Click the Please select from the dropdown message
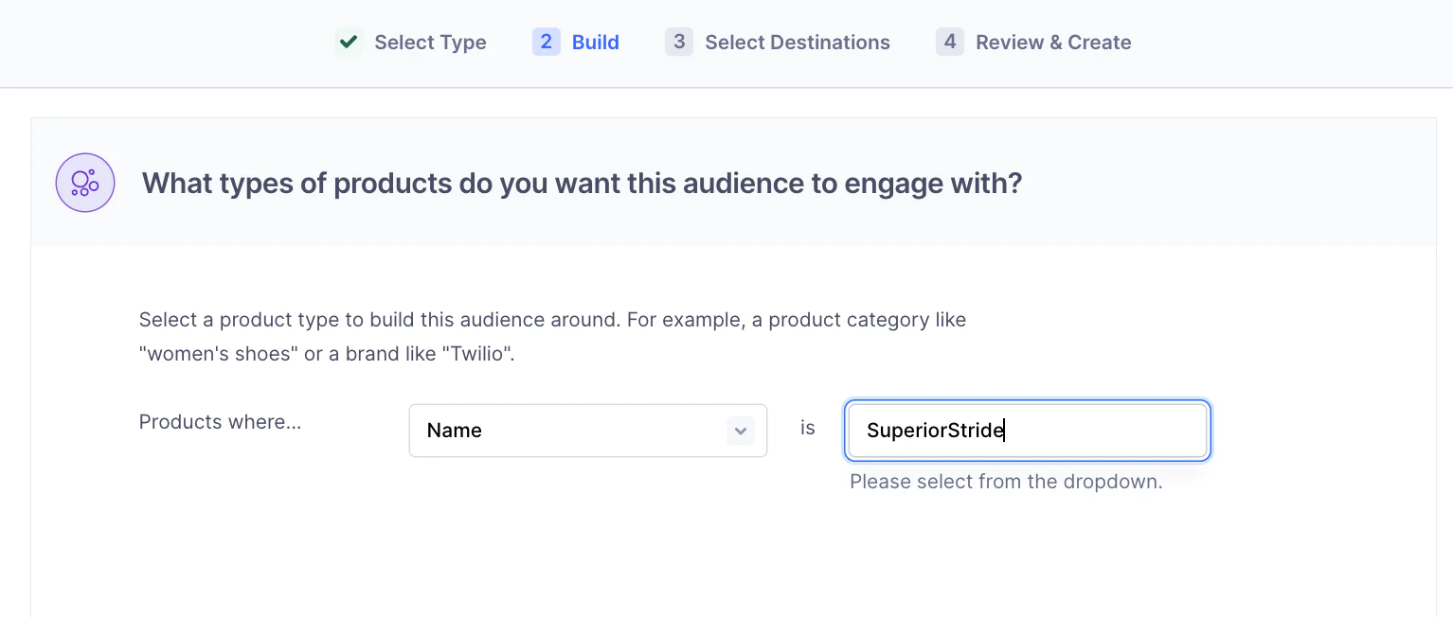 tap(1006, 482)
